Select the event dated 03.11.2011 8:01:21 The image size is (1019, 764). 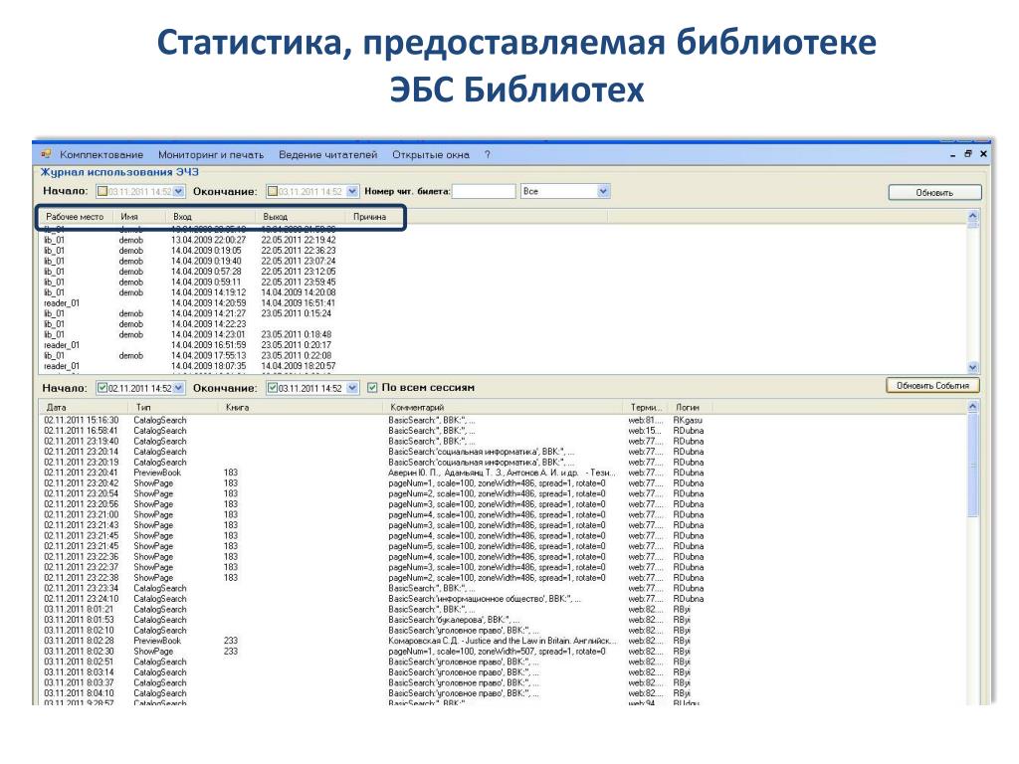78,610
